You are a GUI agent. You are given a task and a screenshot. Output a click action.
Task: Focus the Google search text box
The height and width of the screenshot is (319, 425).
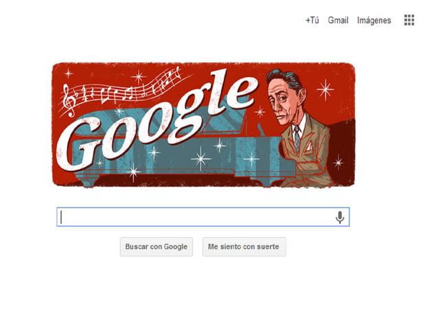point(203,217)
